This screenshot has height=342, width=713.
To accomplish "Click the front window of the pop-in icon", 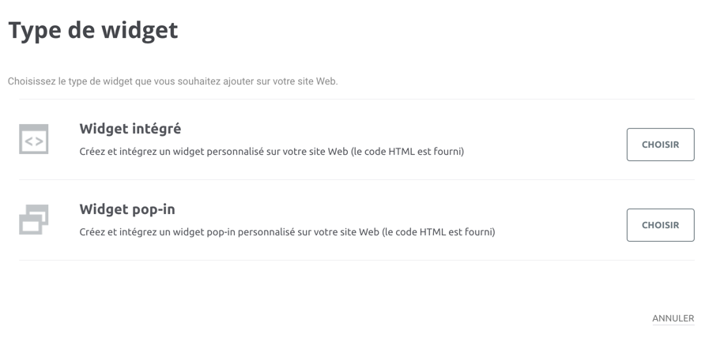I will [30, 224].
